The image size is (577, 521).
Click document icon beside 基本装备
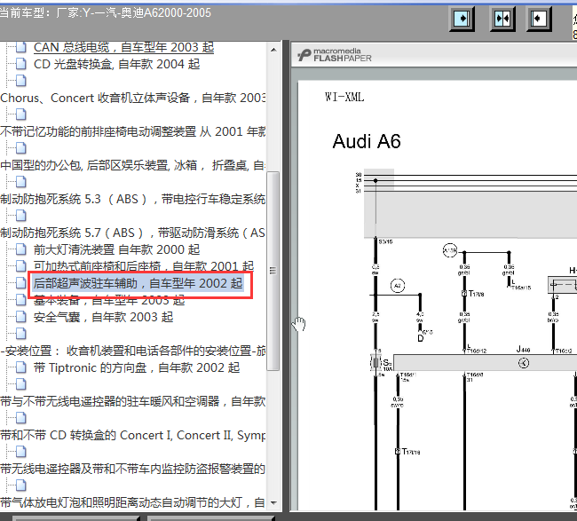21,300
